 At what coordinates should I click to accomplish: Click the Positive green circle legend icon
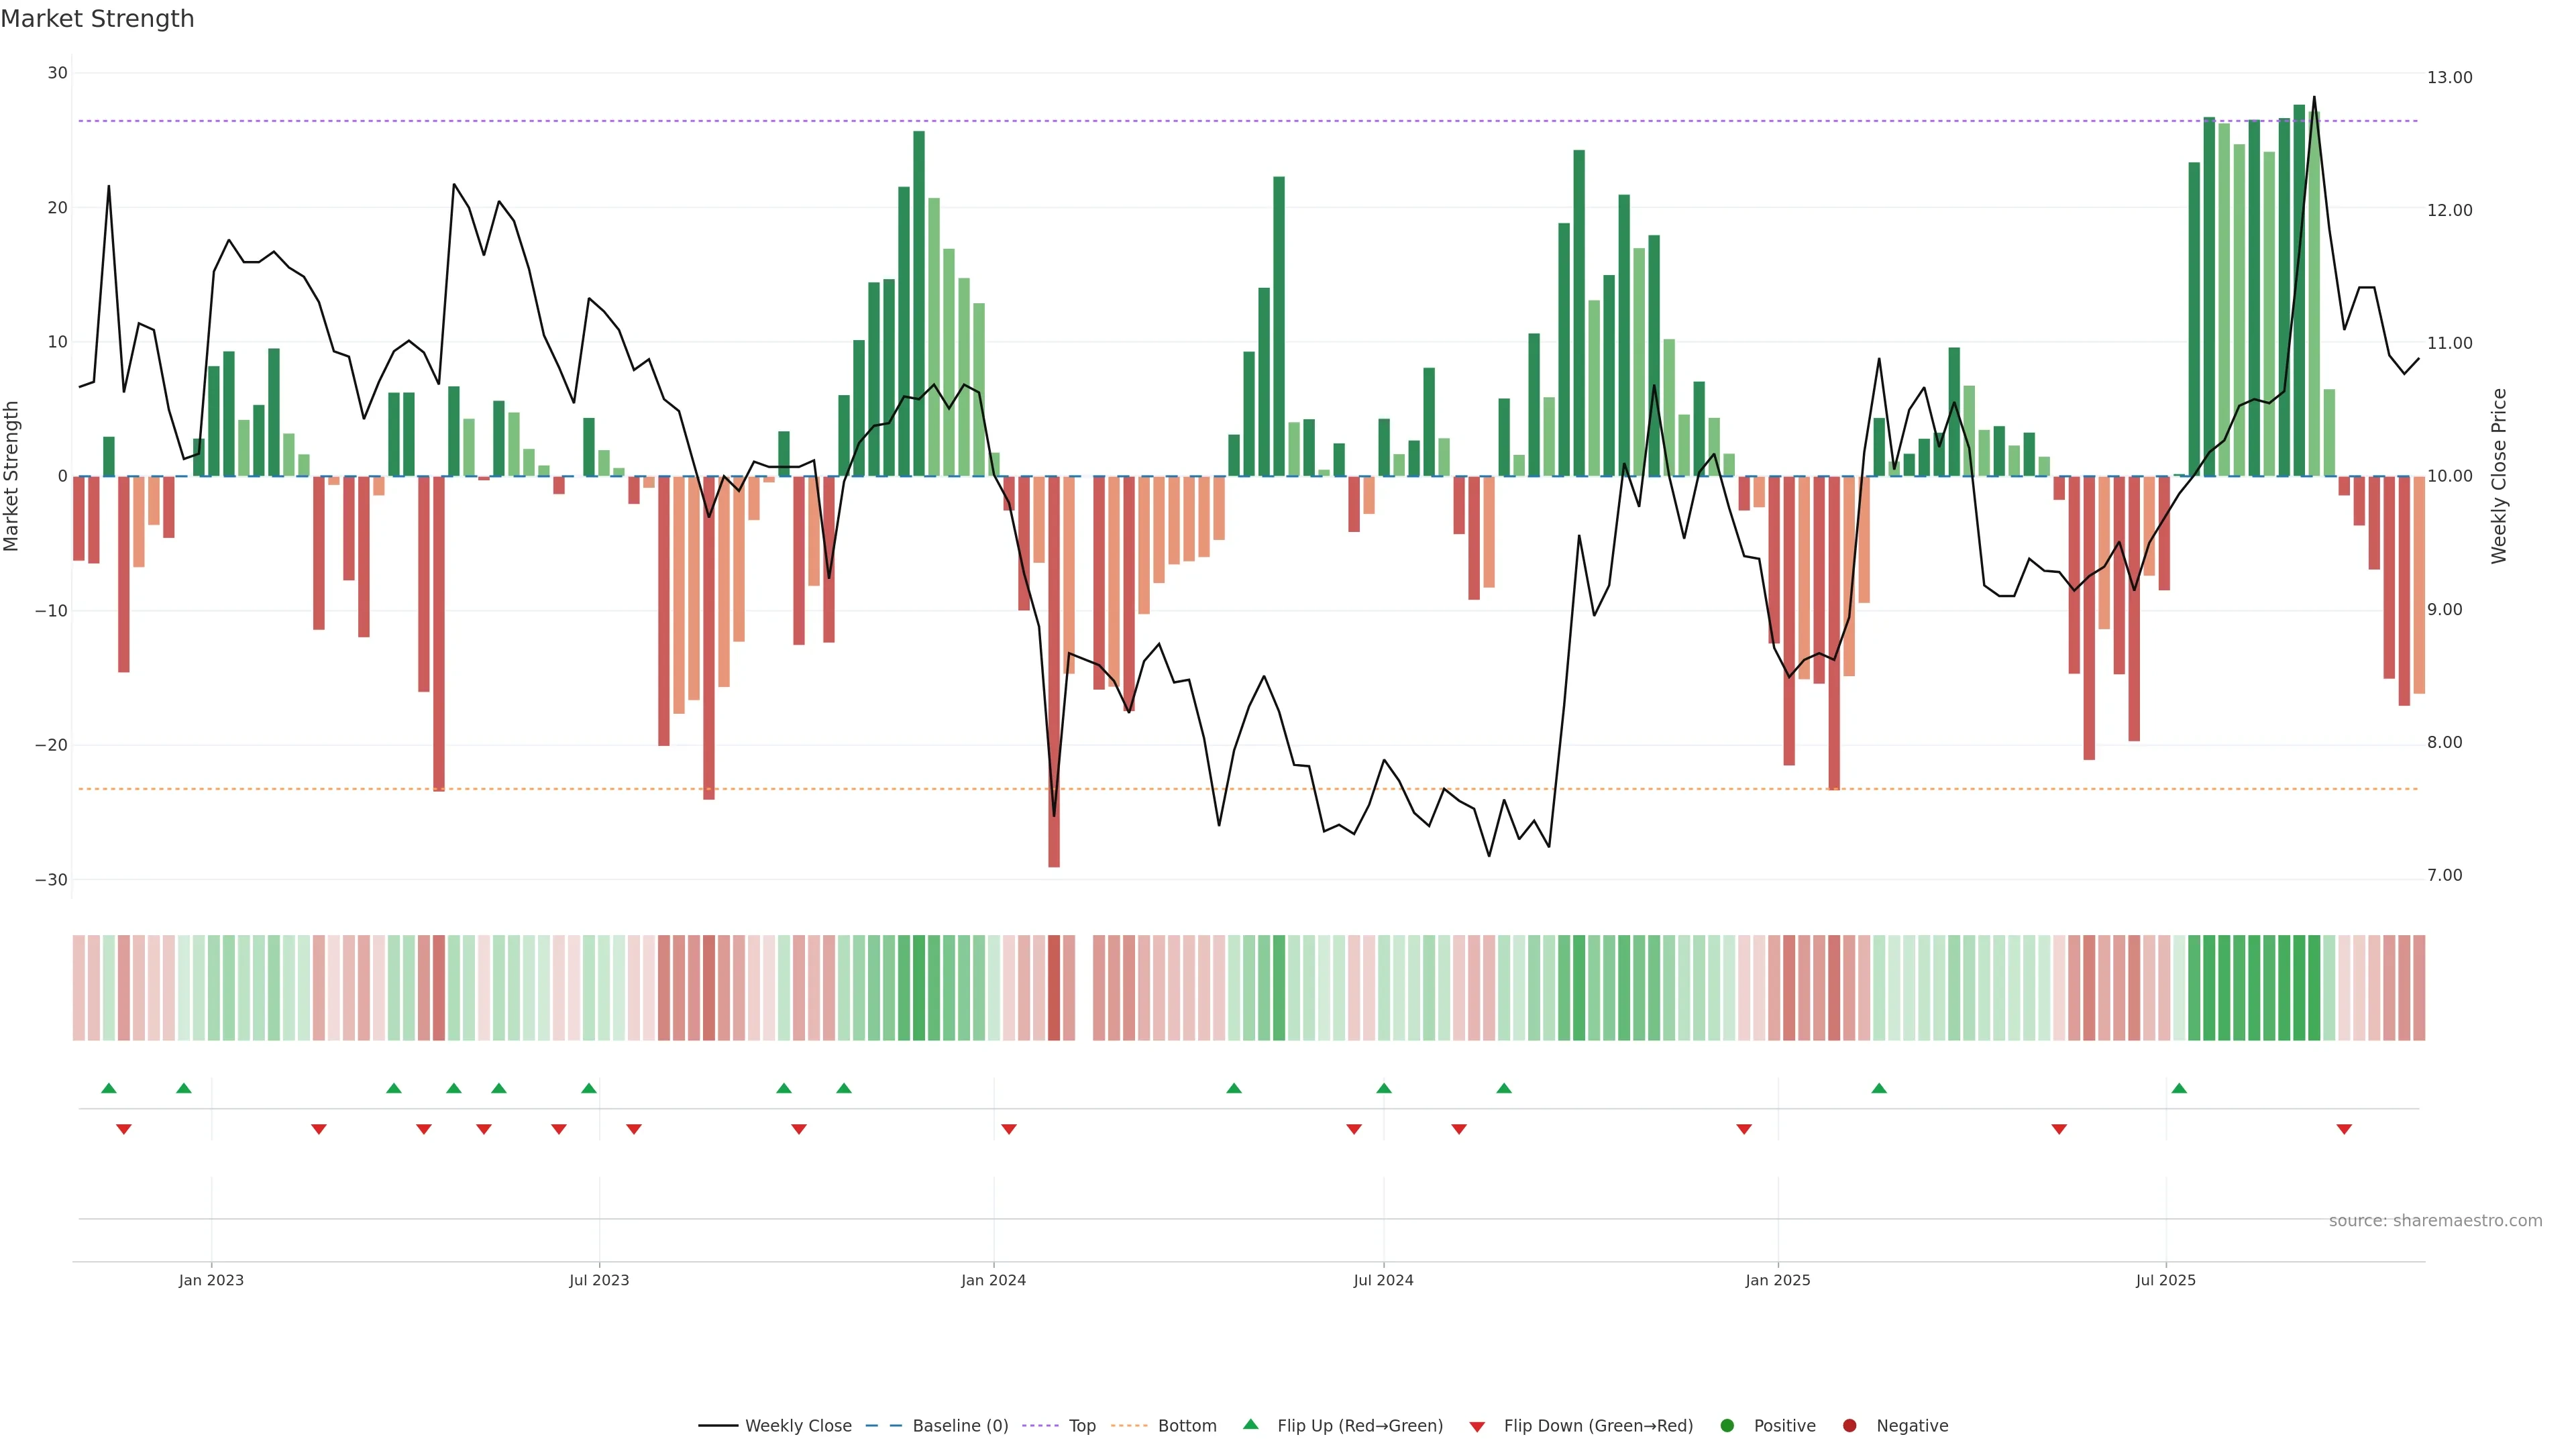coord(1727,1426)
